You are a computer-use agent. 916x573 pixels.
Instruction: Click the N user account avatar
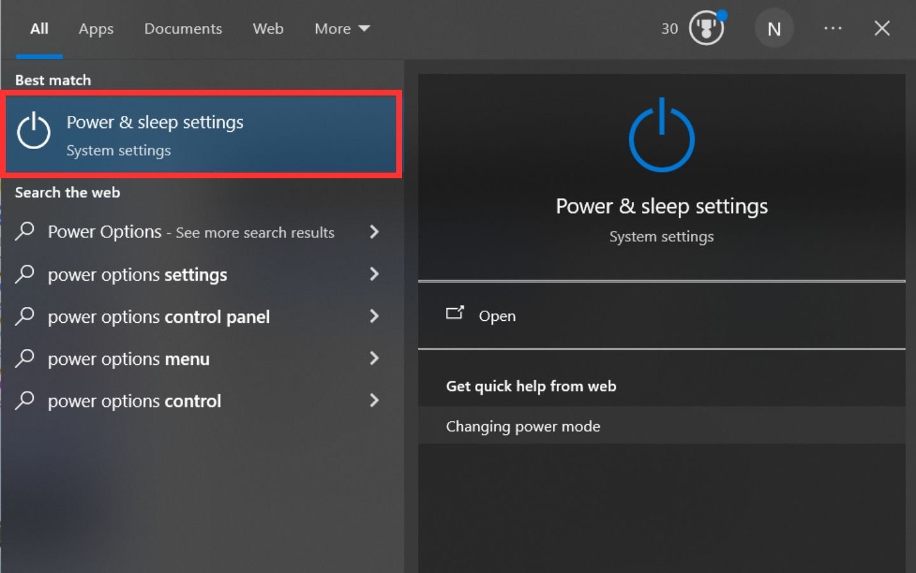tap(774, 29)
